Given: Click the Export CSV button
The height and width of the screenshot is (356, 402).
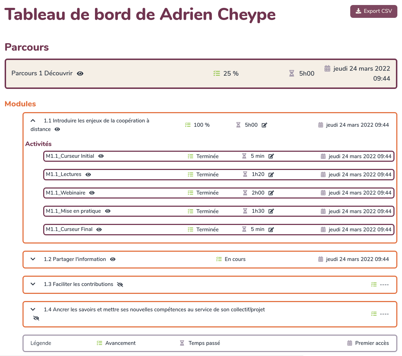Looking at the screenshot, I should (x=373, y=11).
